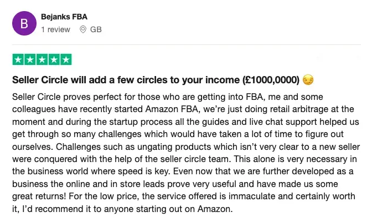Click the GB country label

pyautogui.click(x=96, y=29)
